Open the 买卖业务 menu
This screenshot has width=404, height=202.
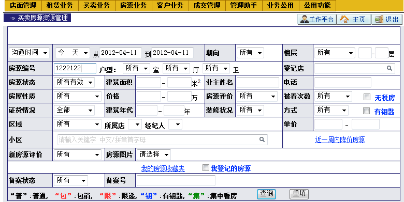tap(96, 5)
